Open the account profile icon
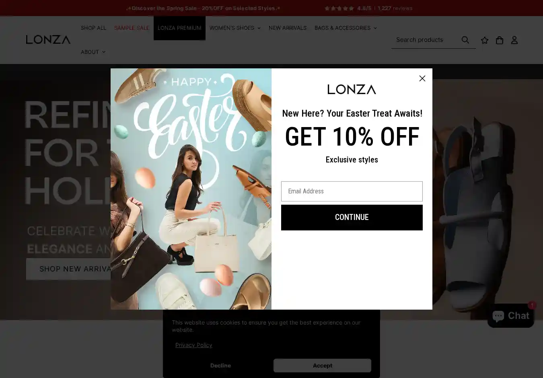Viewport: 543px width, 378px height. coord(514,40)
